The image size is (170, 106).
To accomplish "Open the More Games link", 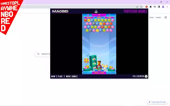I will click(x=72, y=76).
